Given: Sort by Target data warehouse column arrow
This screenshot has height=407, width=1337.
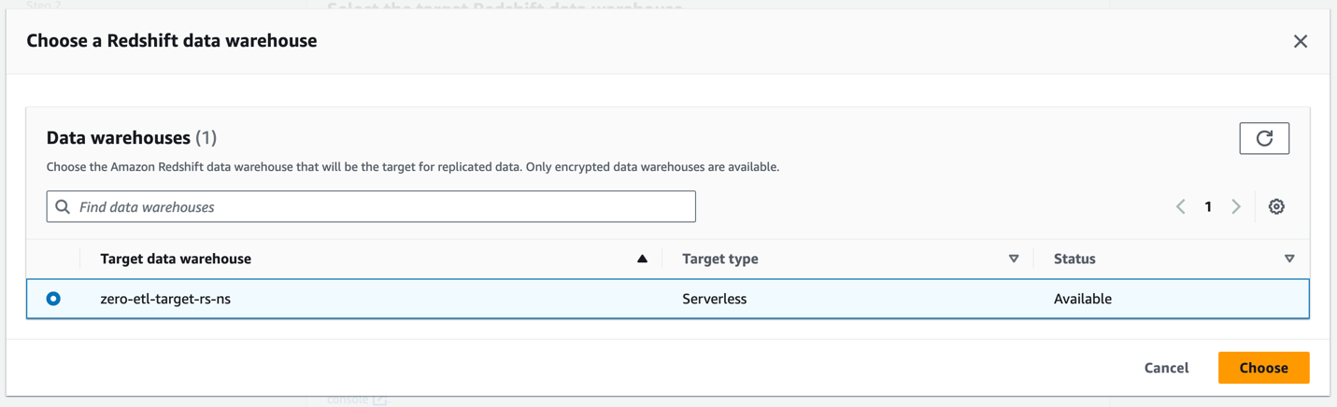Looking at the screenshot, I should pos(642,259).
